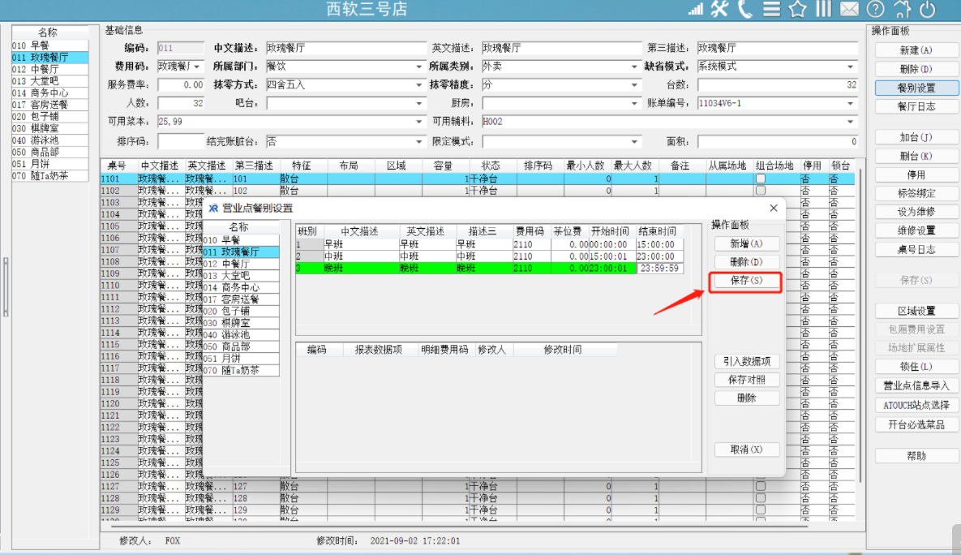Click 取消(X) to cancel the dialog

click(x=746, y=450)
